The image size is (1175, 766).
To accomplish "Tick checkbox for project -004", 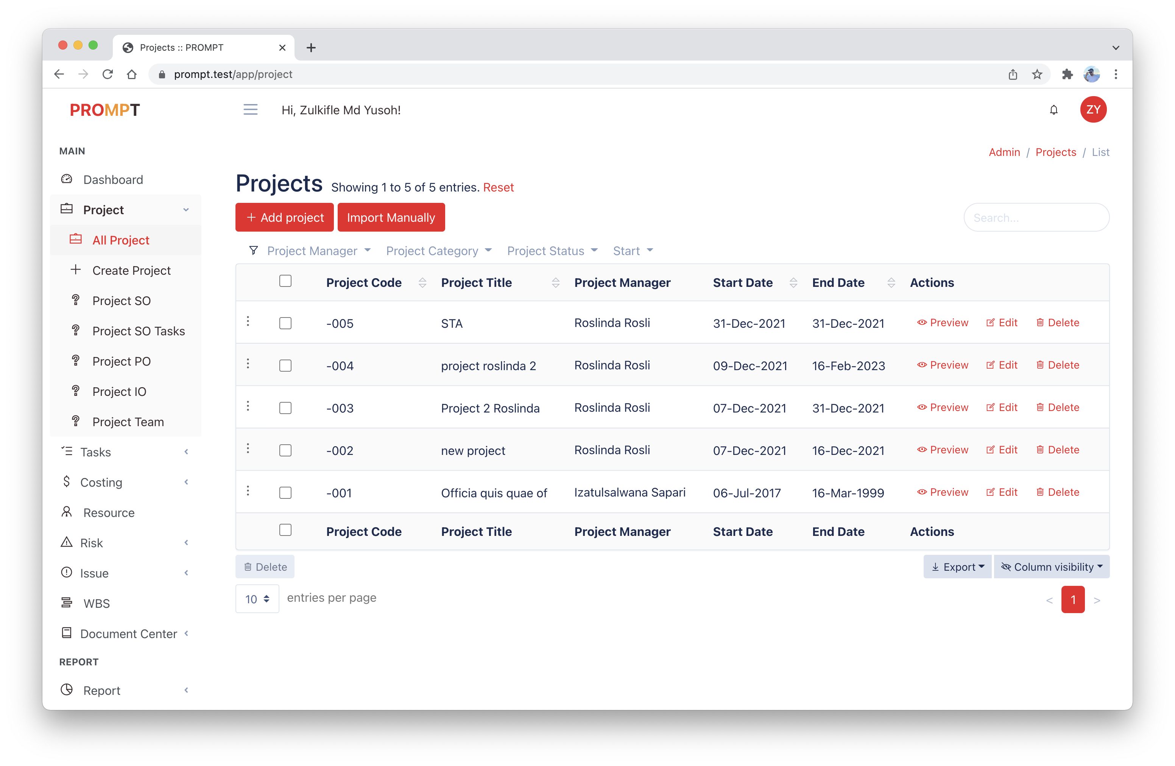I will [285, 366].
